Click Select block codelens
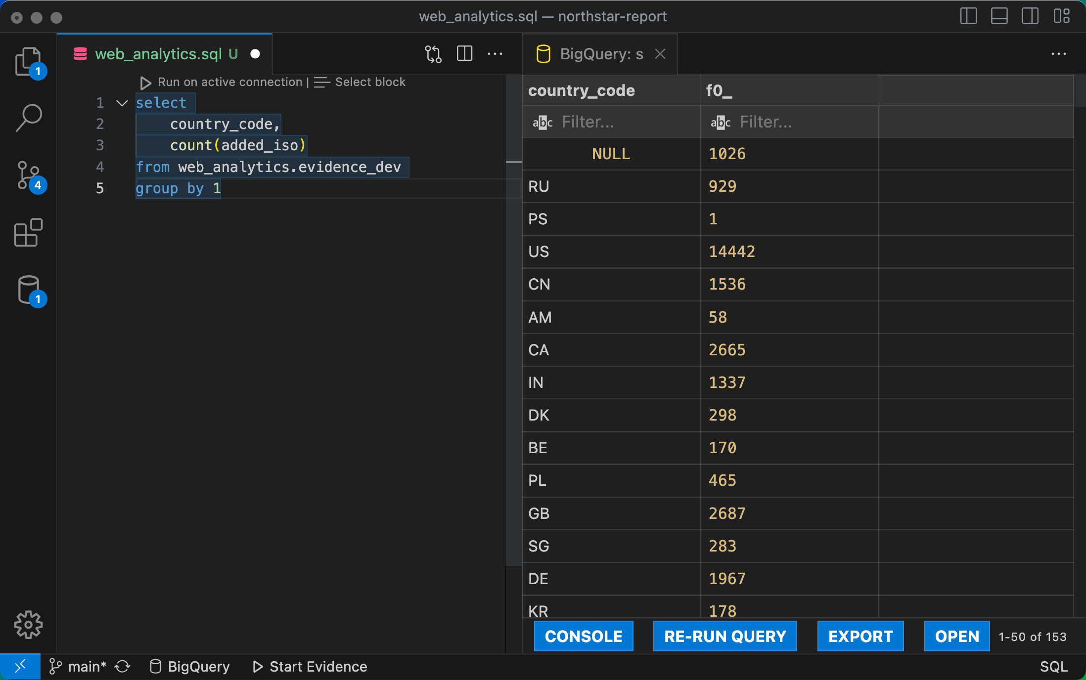The image size is (1086, 680). tap(370, 82)
